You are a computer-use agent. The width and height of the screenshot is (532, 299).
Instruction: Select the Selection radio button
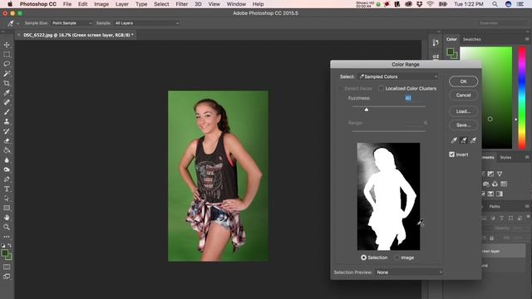[x=363, y=257]
